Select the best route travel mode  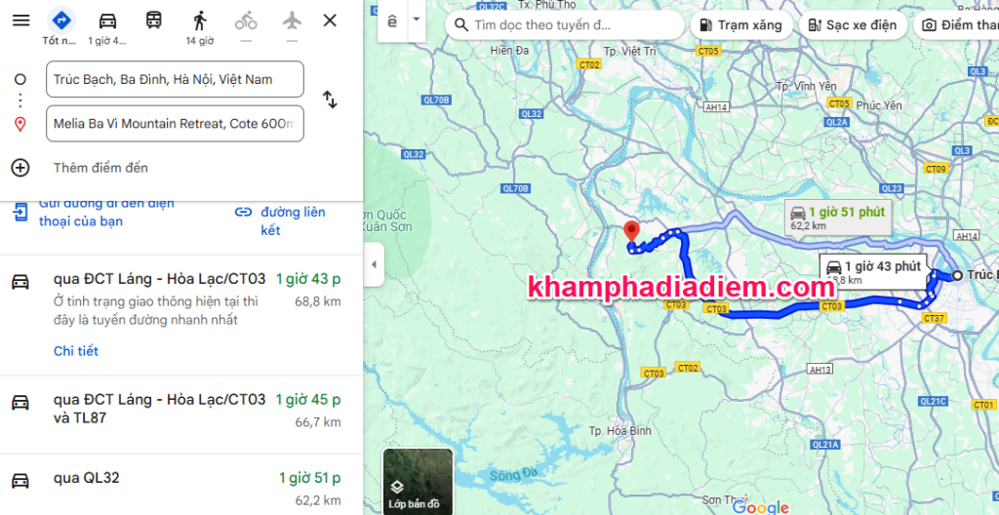click(x=60, y=20)
